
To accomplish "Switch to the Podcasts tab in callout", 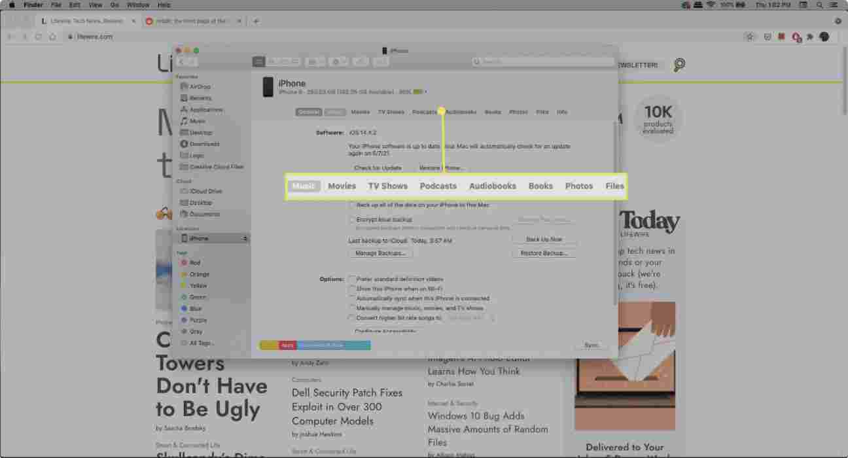I will point(438,186).
